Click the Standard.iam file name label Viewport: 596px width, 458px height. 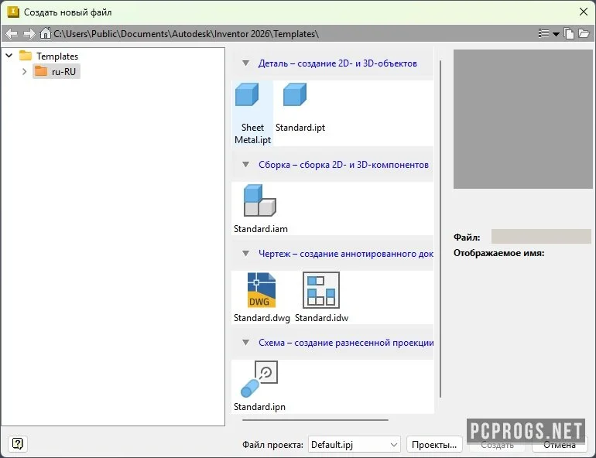point(261,229)
